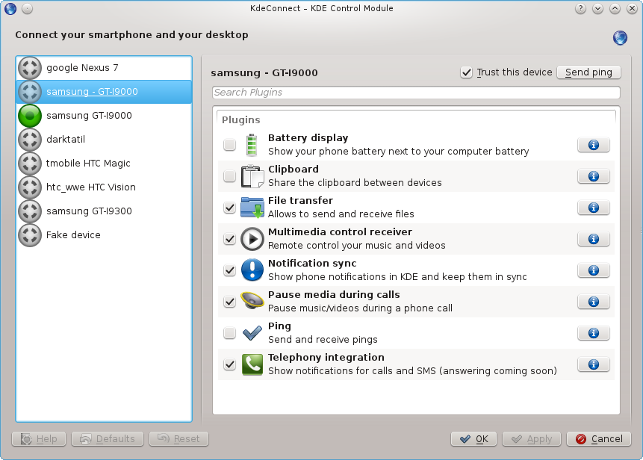Click the Send ping button
This screenshot has width=643, height=460.
pyautogui.click(x=588, y=72)
